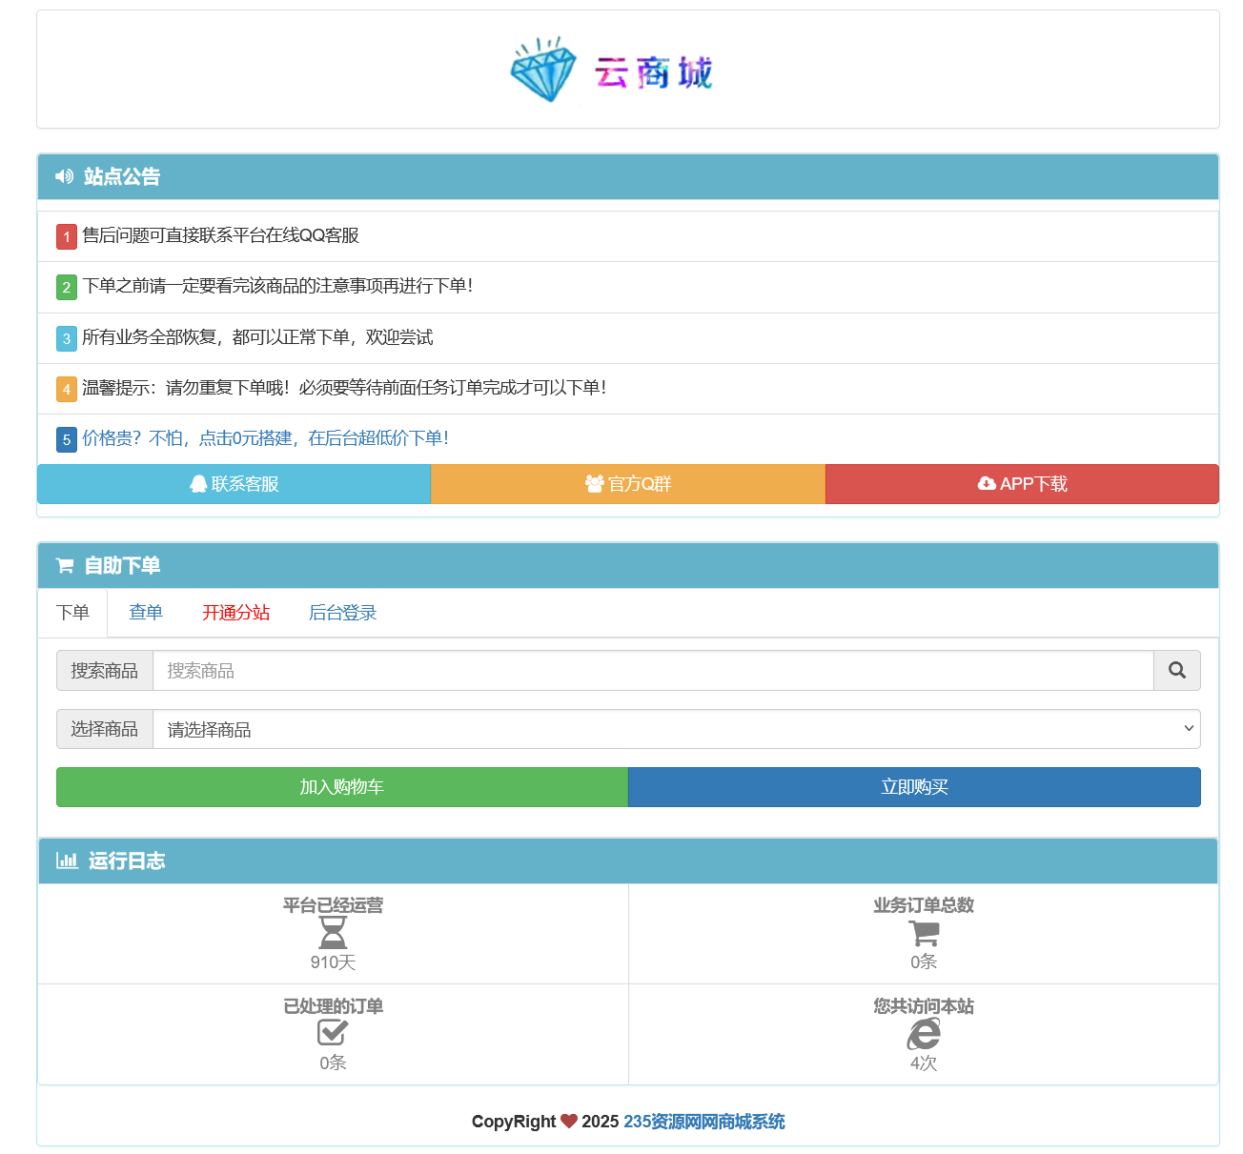Screen dimensions: 1243x1154
Task: Click the 加入购物车 green button
Action: (x=341, y=787)
